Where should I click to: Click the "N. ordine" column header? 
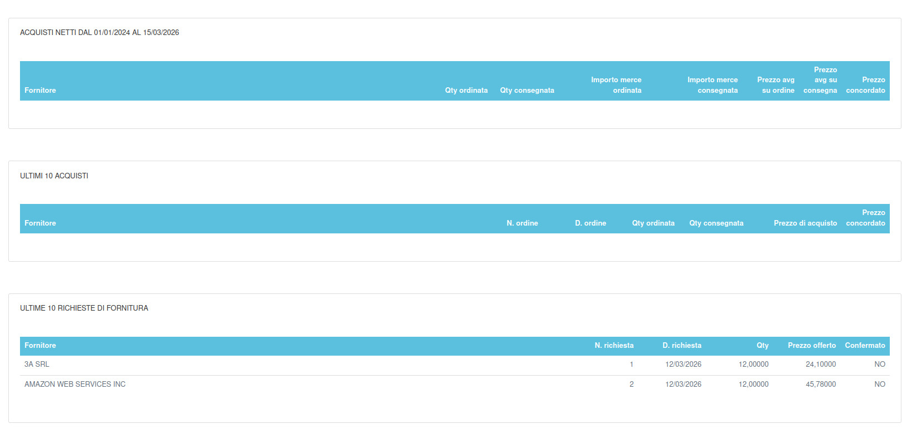point(522,223)
